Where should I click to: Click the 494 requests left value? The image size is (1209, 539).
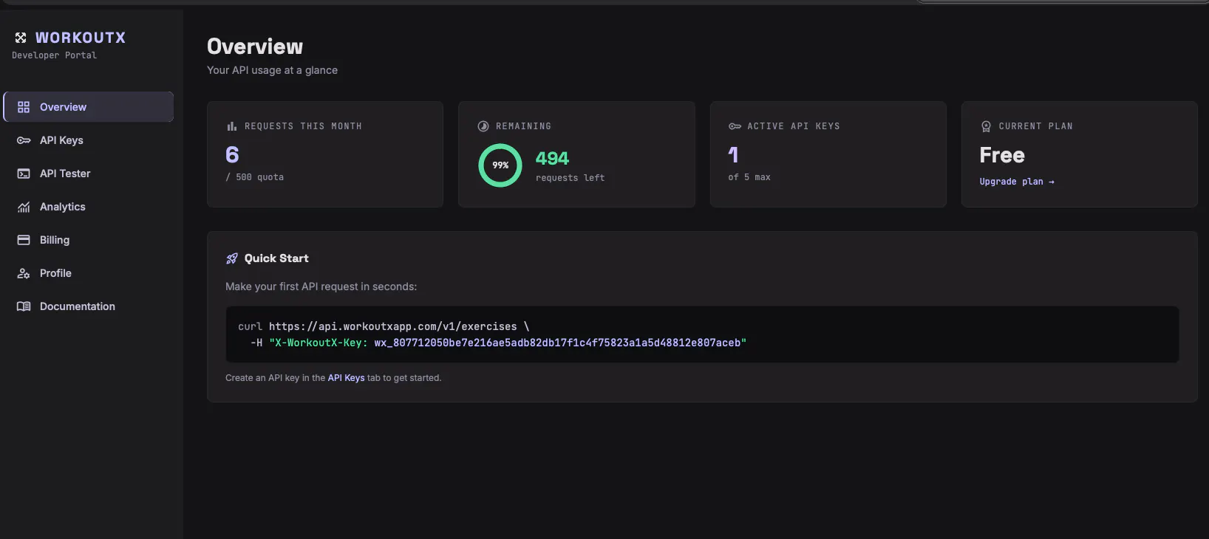552,159
